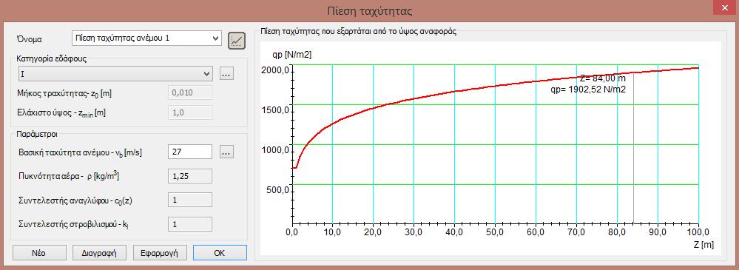
Task: Click the minimum height zmin field
Action: click(190, 113)
